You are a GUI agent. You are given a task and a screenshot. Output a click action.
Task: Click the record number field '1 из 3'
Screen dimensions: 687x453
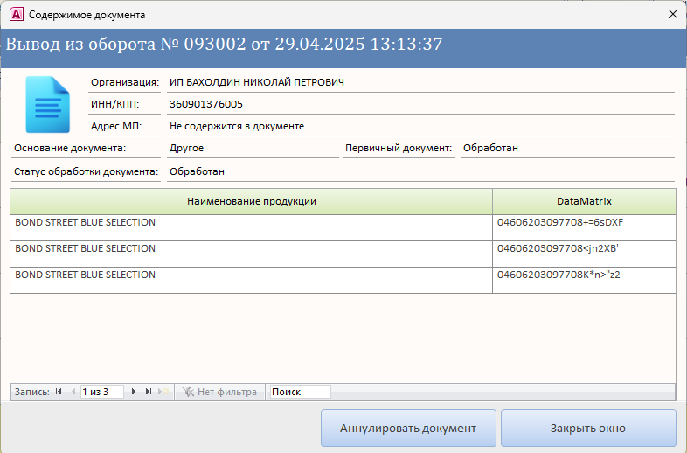[x=101, y=392]
